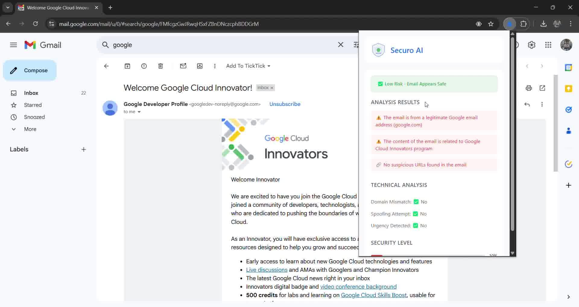Viewport: 579px width, 307px height.
Task: Open Chrome downloads icon
Action: (x=543, y=24)
